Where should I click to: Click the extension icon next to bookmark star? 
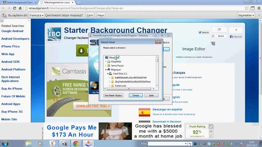[x=253, y=8]
